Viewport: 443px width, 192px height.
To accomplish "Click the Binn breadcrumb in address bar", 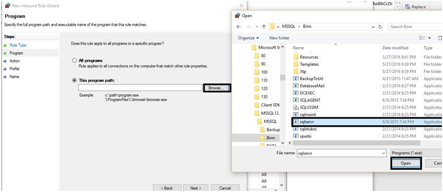I will click(306, 26).
